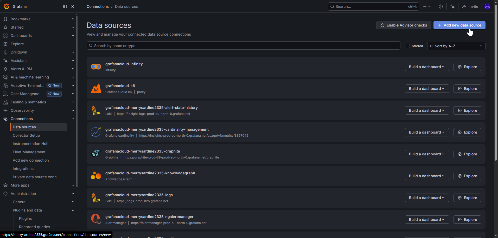
Task: Click the Bookmarks icon in sidebar
Action: tap(5, 19)
